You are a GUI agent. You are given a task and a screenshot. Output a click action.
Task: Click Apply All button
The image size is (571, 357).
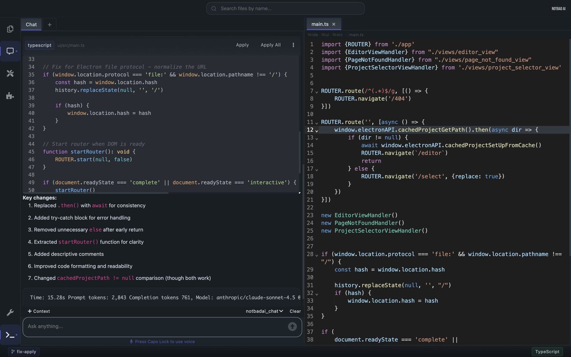tap(271, 45)
